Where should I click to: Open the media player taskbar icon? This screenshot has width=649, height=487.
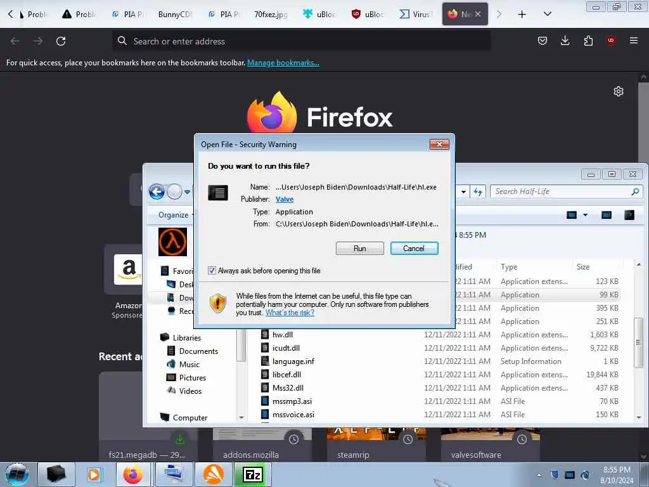94,474
